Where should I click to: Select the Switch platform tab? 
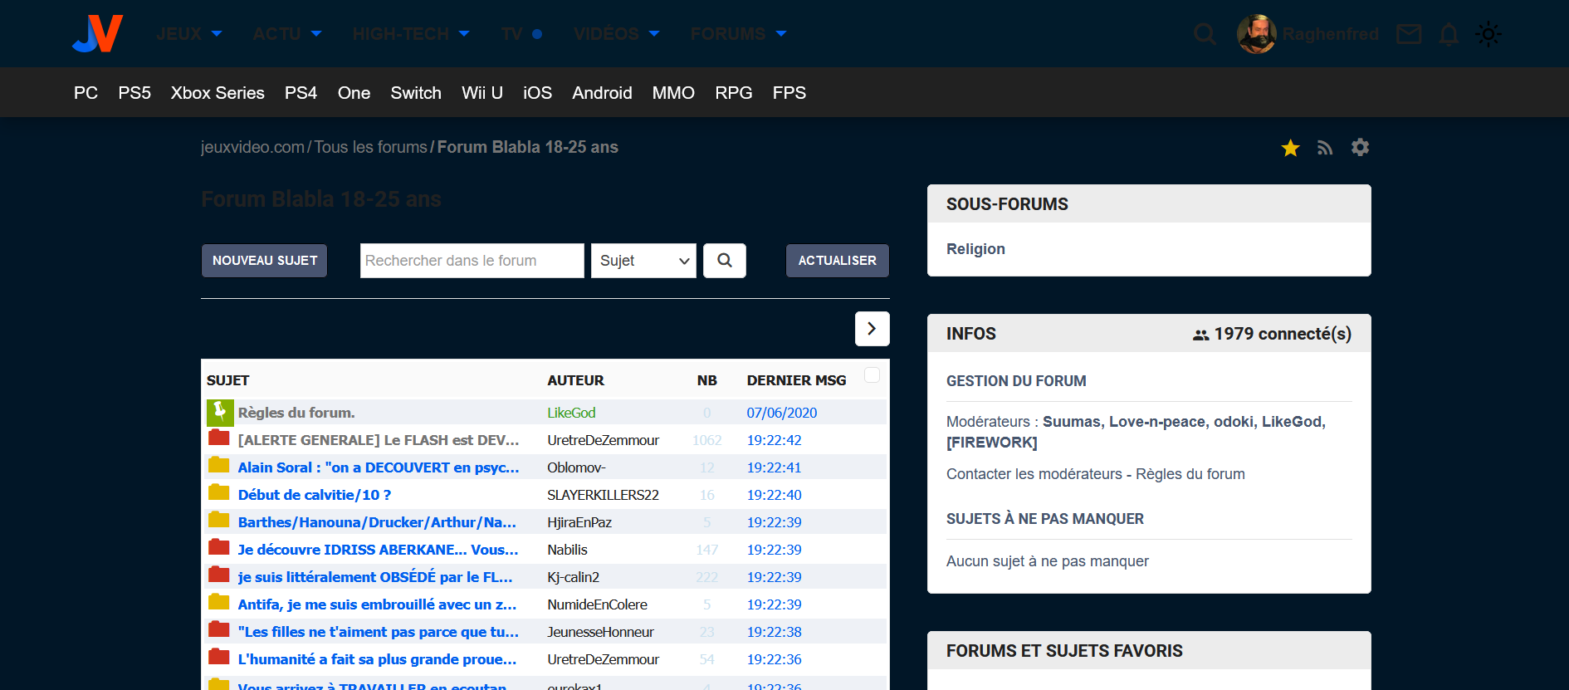(416, 93)
